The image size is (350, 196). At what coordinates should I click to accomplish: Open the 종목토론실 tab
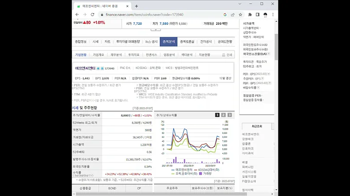click(187, 42)
